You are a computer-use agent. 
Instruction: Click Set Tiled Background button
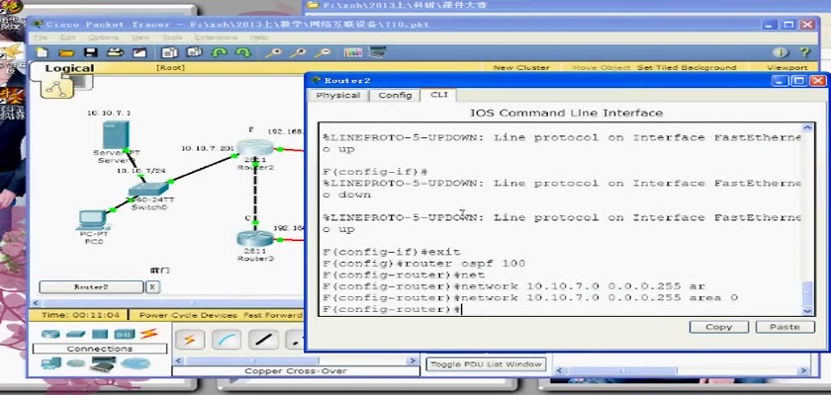[687, 68]
